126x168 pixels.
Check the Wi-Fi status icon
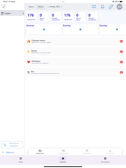click(113, 2)
